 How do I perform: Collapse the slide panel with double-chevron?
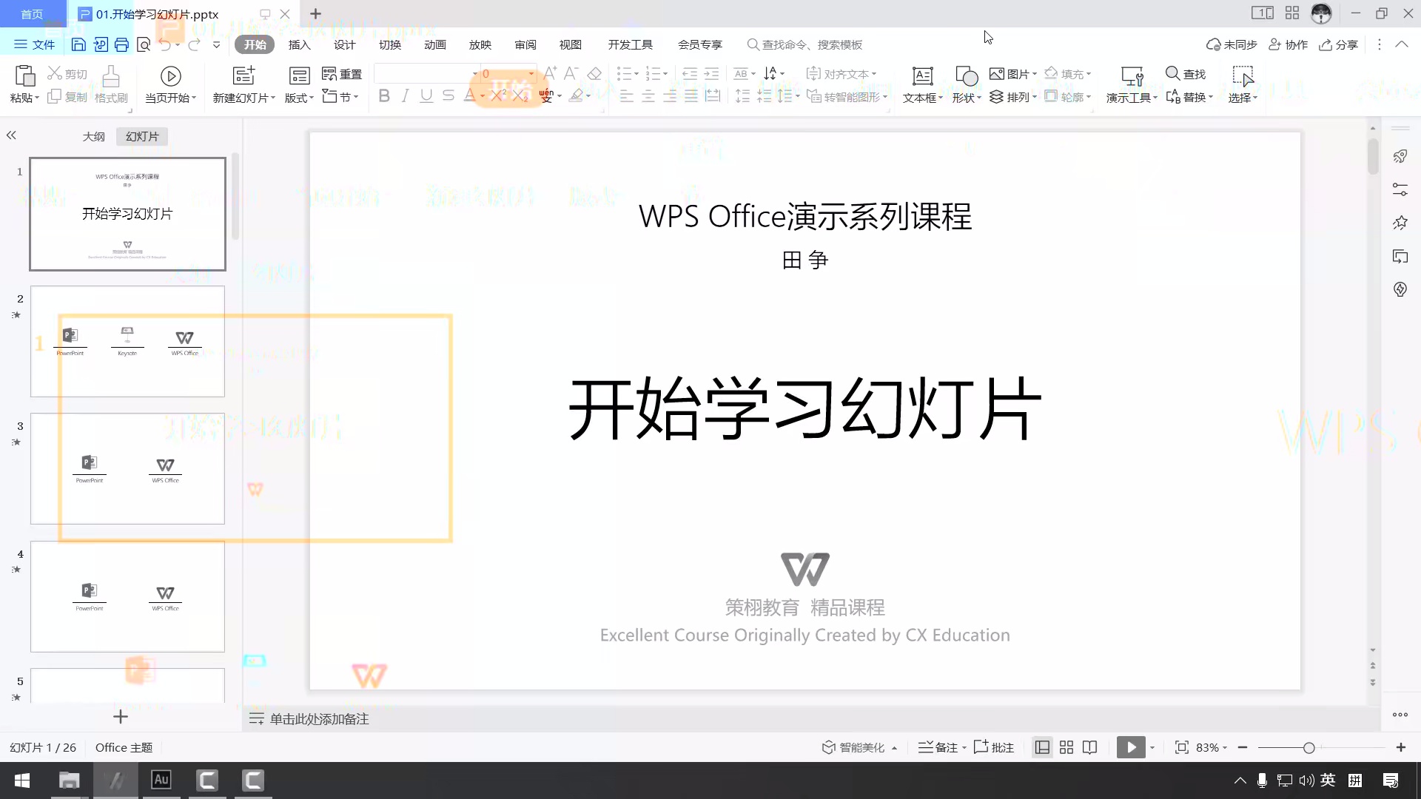(x=11, y=135)
